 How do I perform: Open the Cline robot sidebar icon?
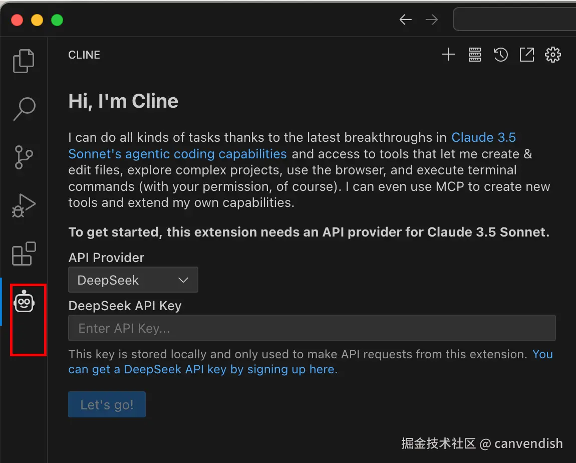pyautogui.click(x=24, y=301)
